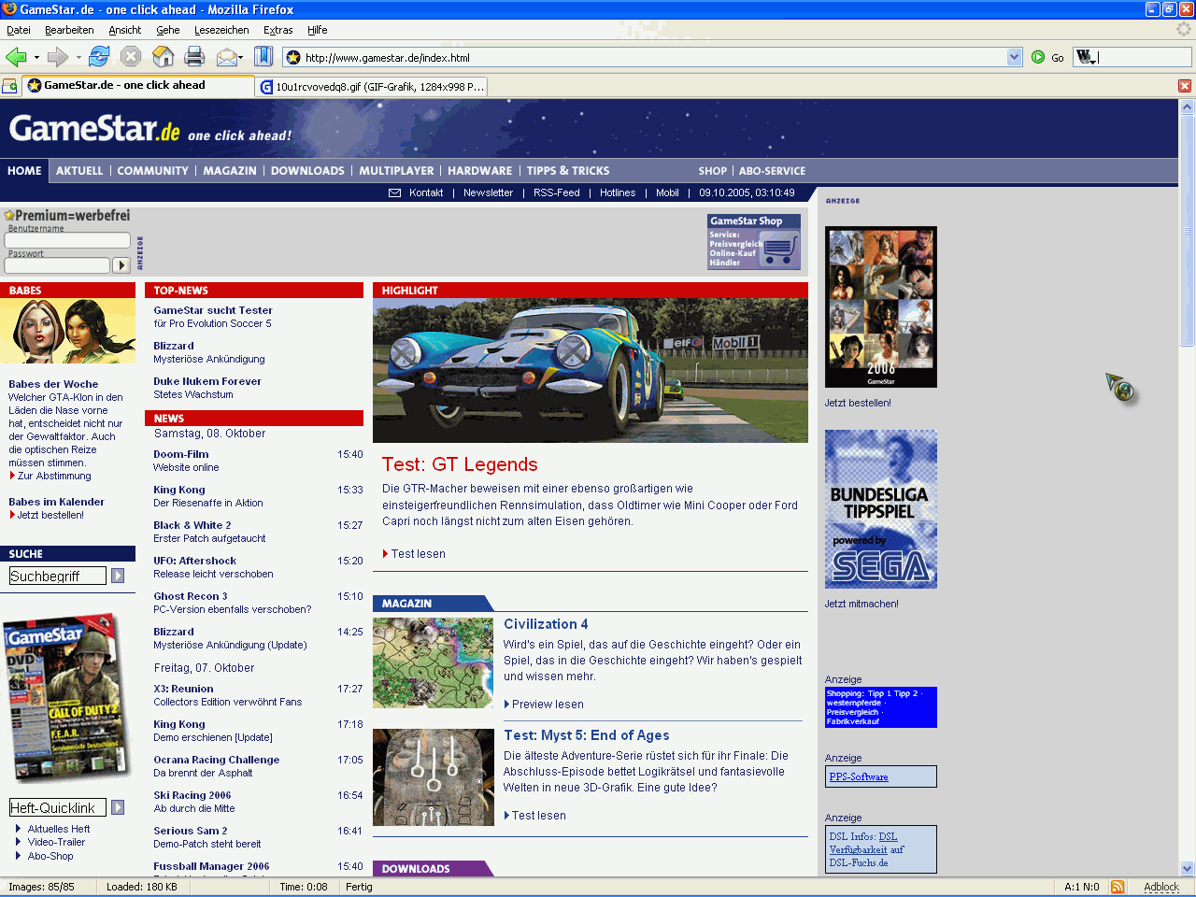Click the site favicon in address bar

tap(293, 57)
